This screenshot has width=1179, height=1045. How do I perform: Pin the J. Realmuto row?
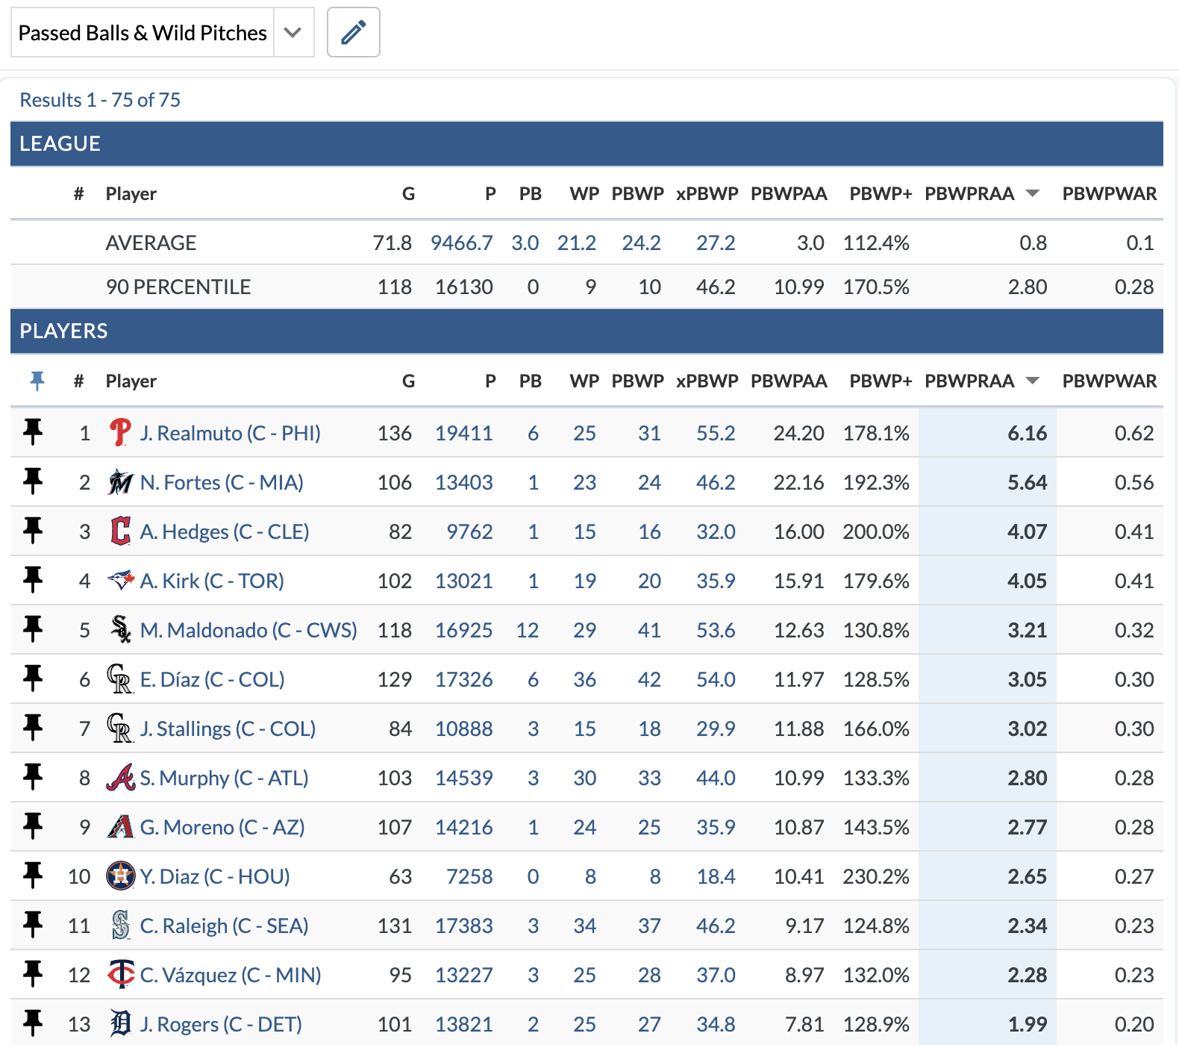[33, 432]
